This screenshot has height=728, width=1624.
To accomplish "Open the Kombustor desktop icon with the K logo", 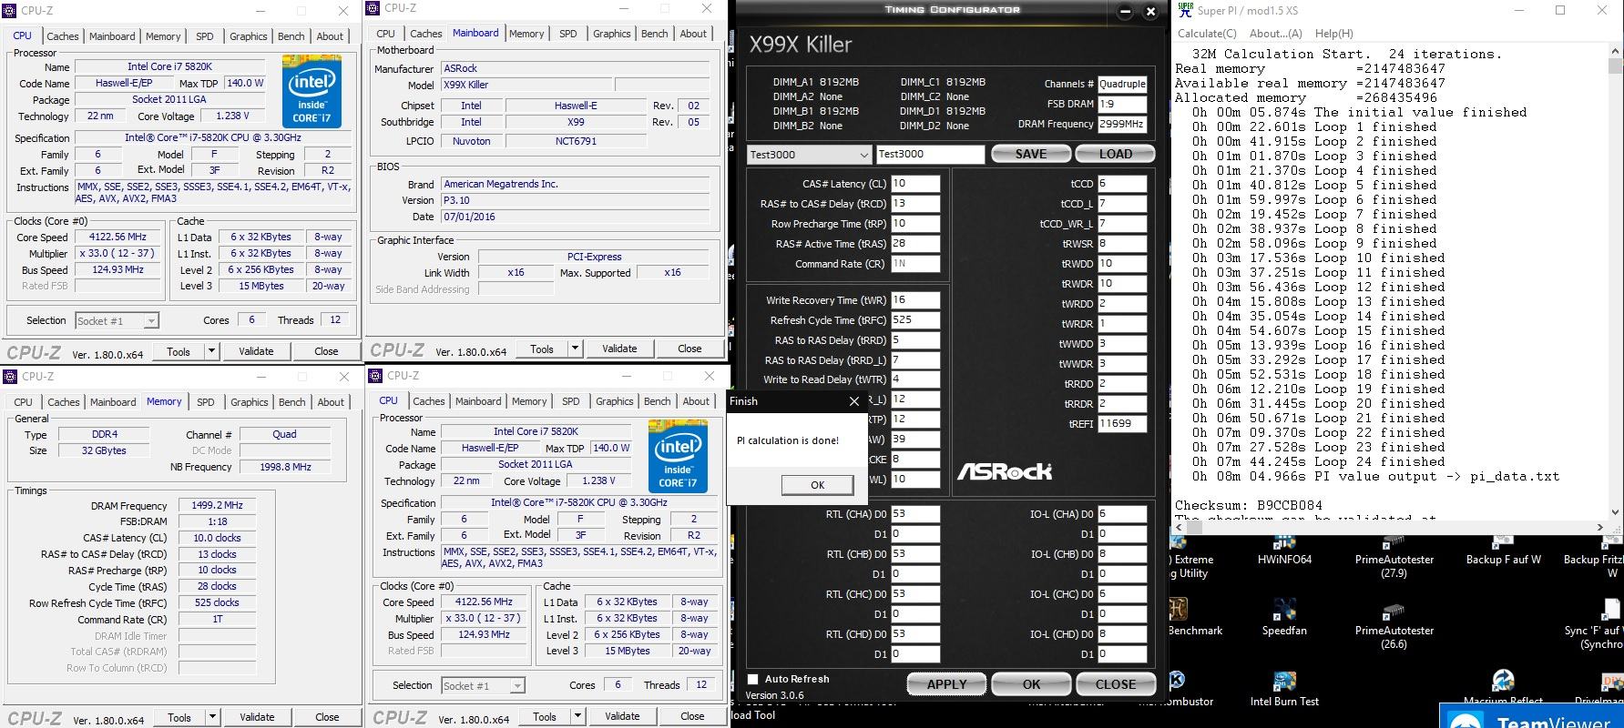I will 1177,680.
